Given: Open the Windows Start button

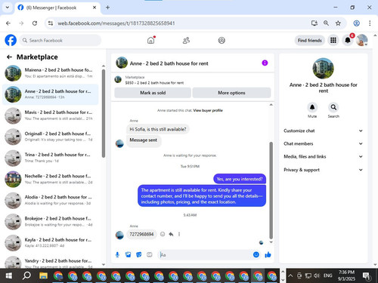Looking at the screenshot, I should pyautogui.click(x=9, y=275).
